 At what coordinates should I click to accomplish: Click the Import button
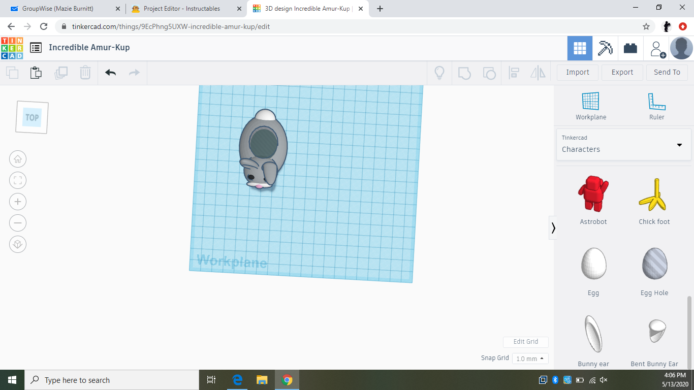578,73
